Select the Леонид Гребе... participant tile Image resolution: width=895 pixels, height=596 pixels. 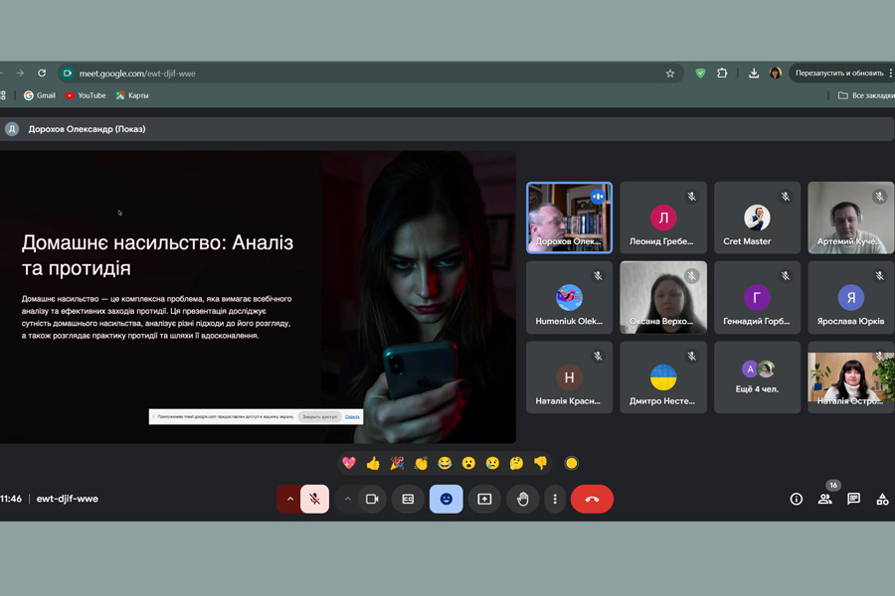pyautogui.click(x=663, y=218)
